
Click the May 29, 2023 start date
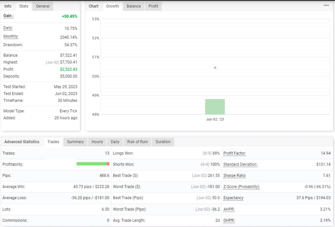(65, 86)
